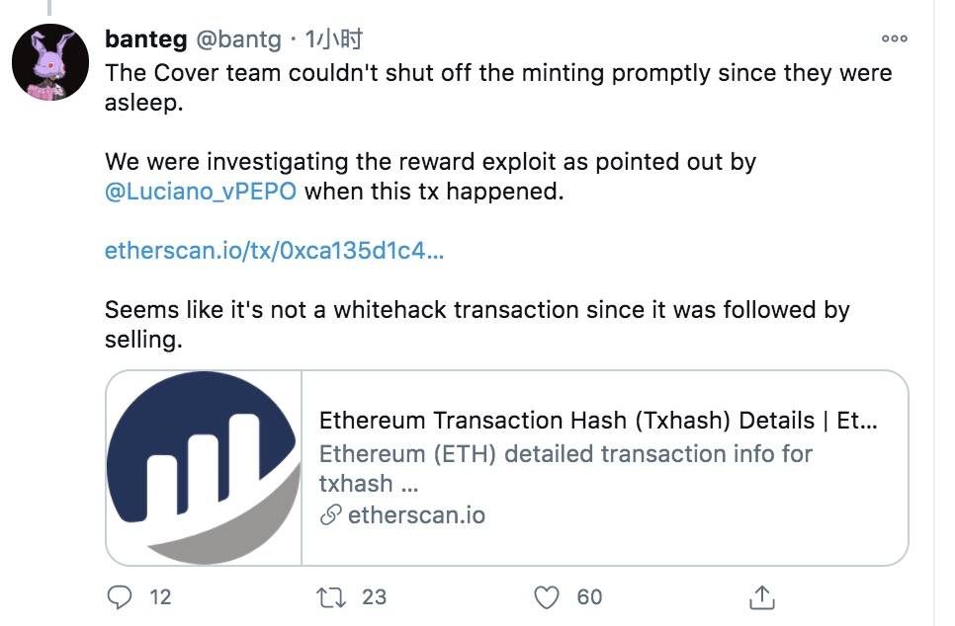Click the card description about txhash
The width and height of the screenshot is (955, 626).
pos(565,468)
